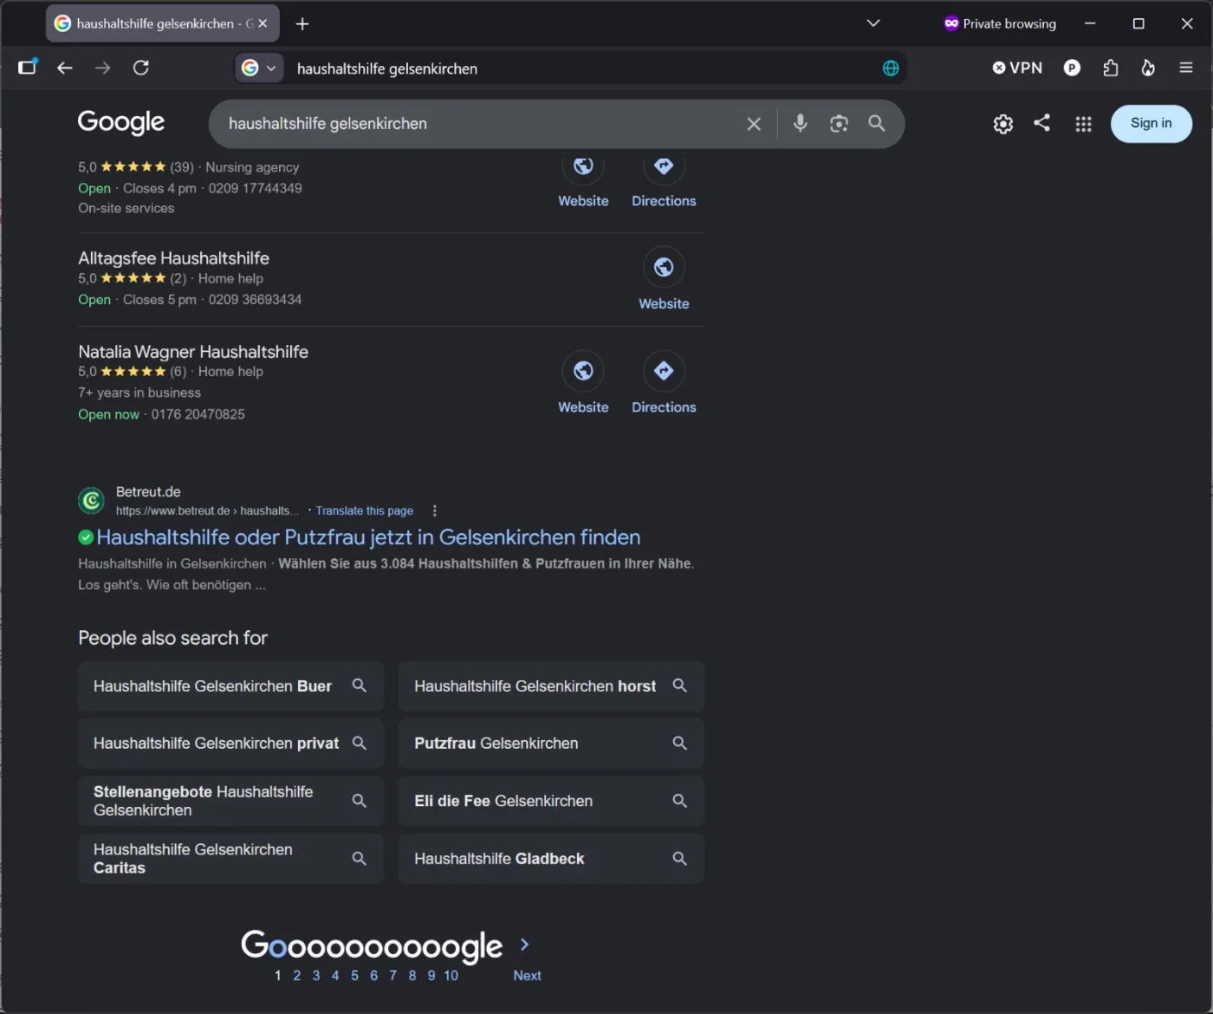This screenshot has height=1014, width=1213.
Task: Click the Betreut.de site name
Action: coord(148,492)
